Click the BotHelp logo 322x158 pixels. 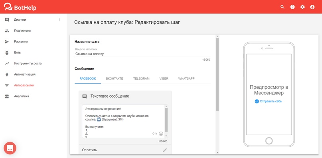[20, 7]
